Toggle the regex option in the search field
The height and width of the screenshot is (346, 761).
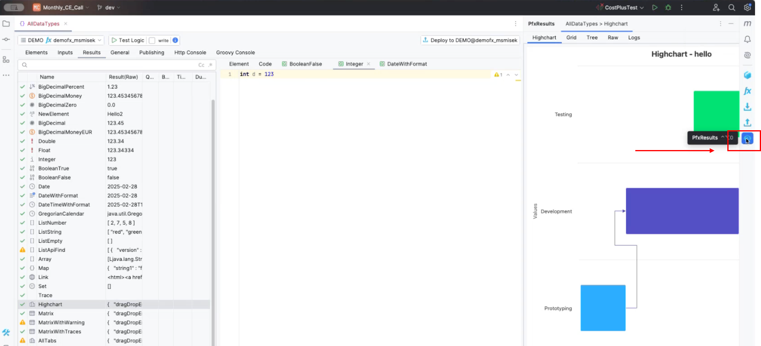[x=210, y=65]
